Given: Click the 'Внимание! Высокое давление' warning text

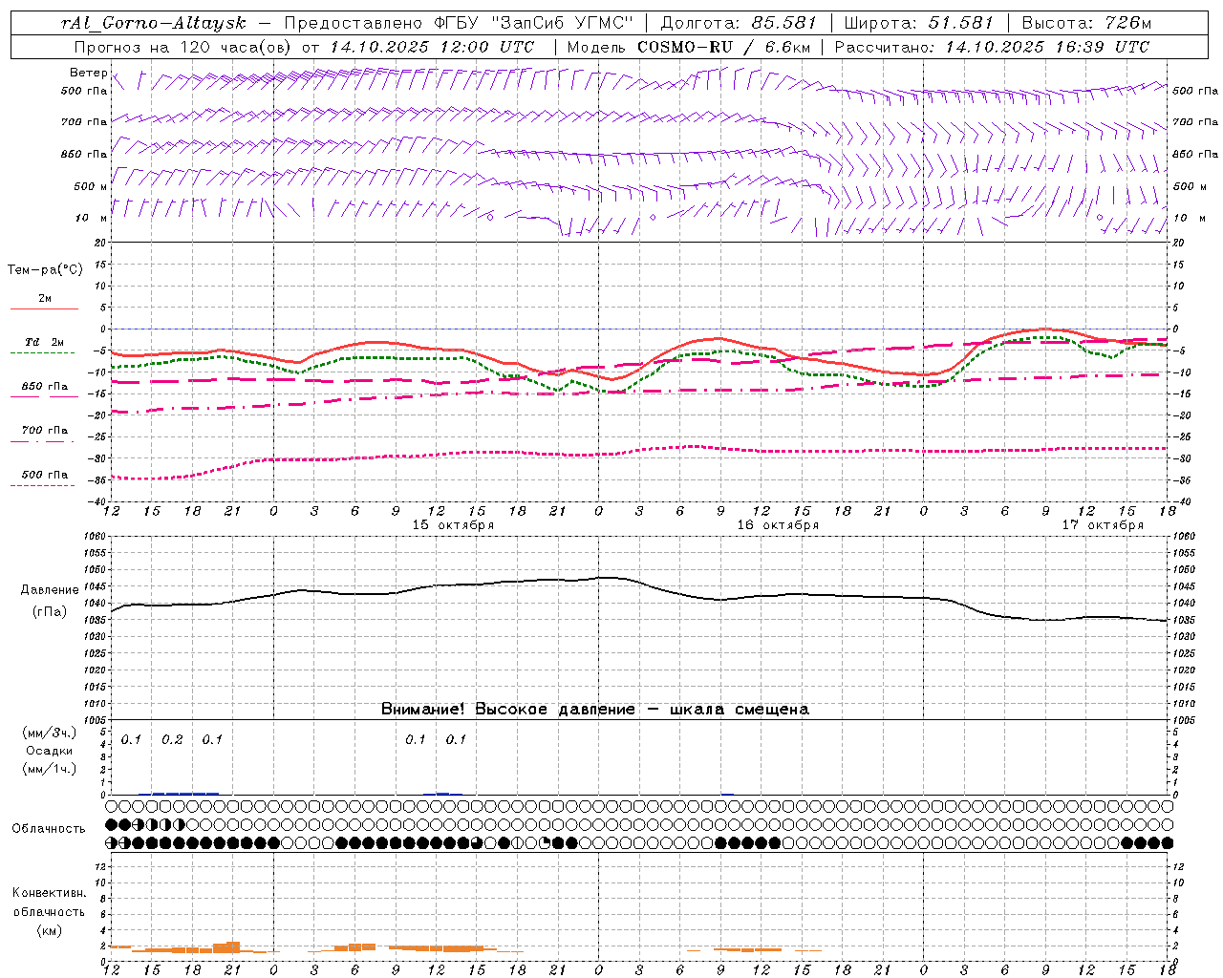Looking at the screenshot, I should 508,710.
